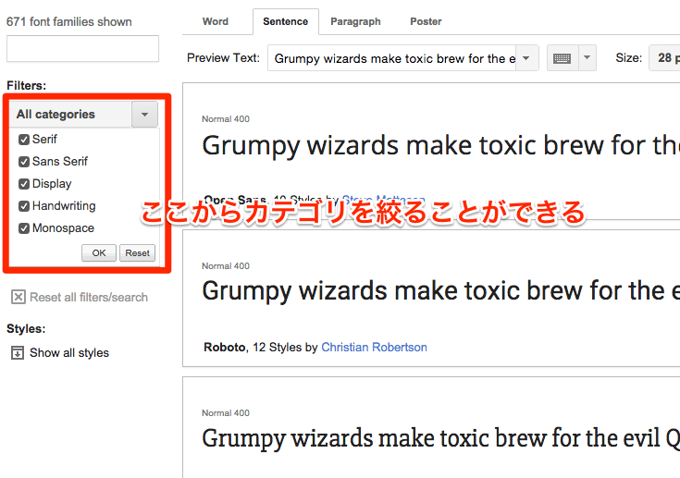Click the OK button in category filter
This screenshot has height=478, width=680.
[x=99, y=252]
